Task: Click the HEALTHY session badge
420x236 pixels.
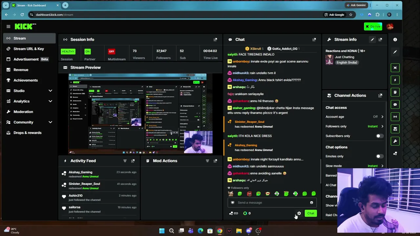Action: pyautogui.click(x=68, y=51)
